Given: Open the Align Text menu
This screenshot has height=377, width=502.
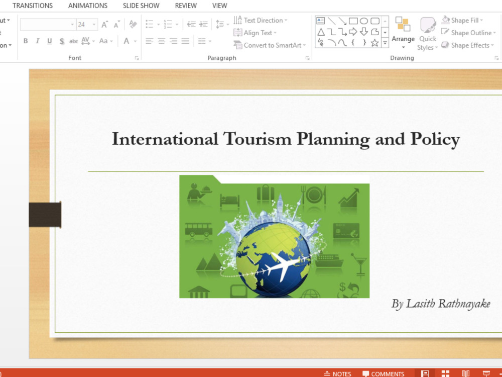Looking at the screenshot, I should tap(255, 33).
